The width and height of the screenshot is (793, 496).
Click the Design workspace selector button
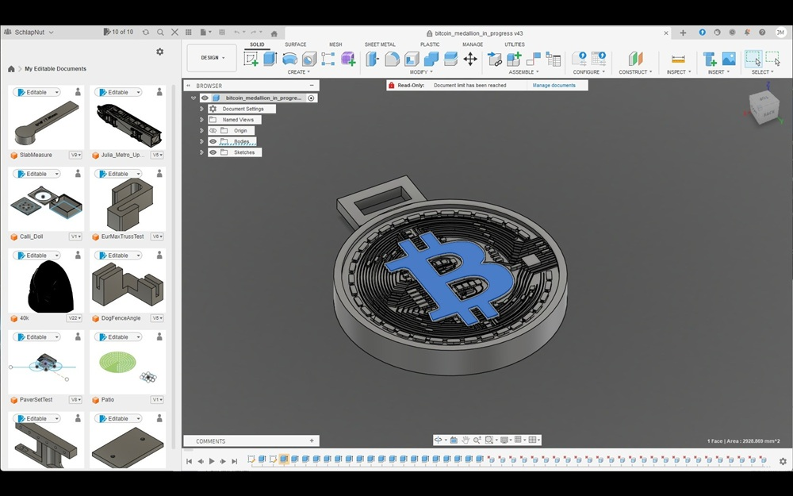coord(210,57)
